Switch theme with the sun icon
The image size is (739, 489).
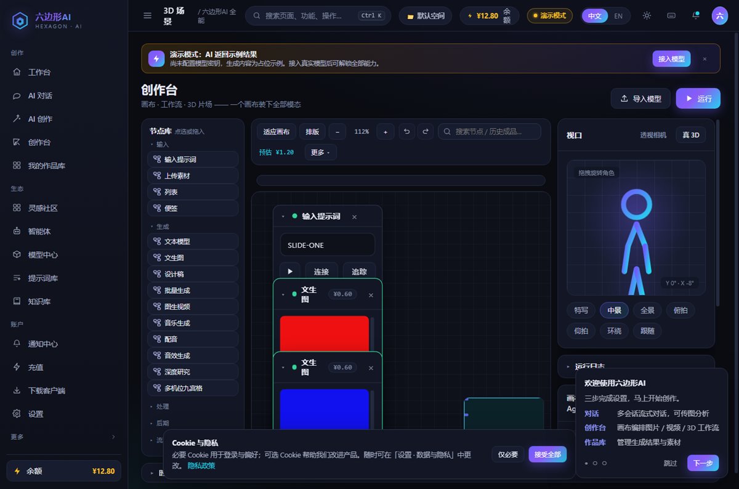647,16
